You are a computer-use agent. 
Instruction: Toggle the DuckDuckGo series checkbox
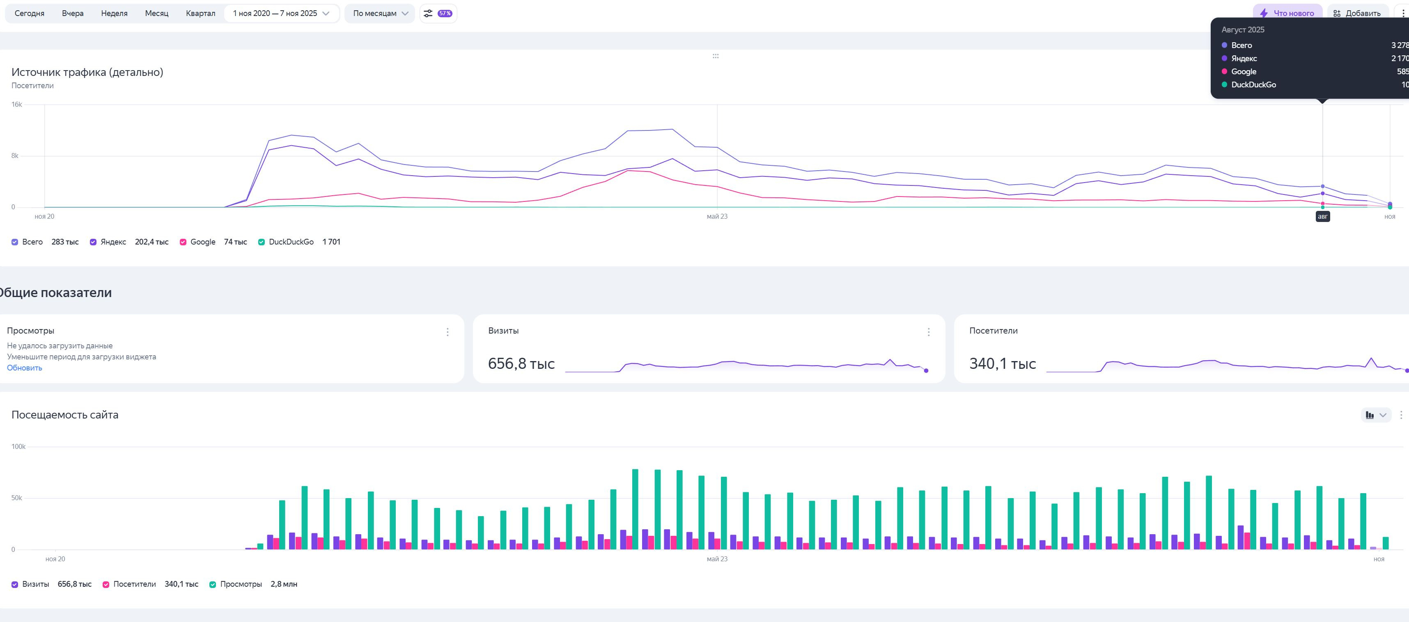(x=262, y=242)
